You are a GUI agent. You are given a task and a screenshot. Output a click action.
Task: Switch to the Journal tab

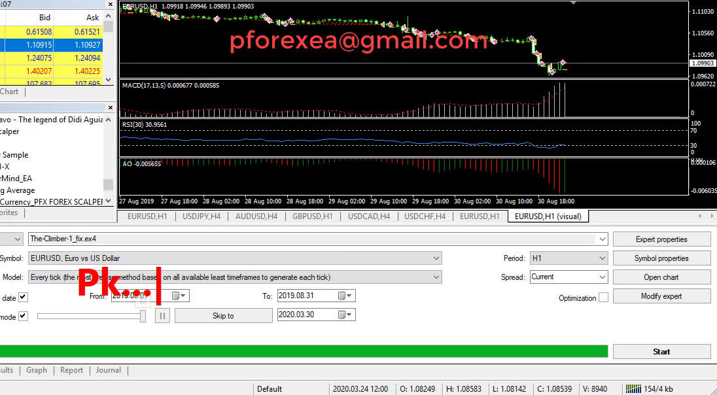108,370
